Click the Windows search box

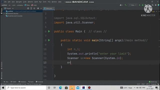26,88
